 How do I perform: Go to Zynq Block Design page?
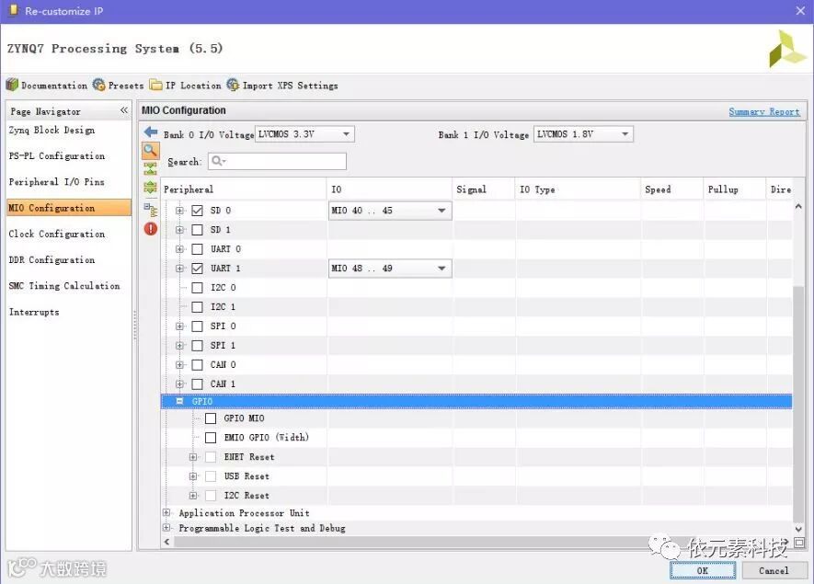pos(52,131)
